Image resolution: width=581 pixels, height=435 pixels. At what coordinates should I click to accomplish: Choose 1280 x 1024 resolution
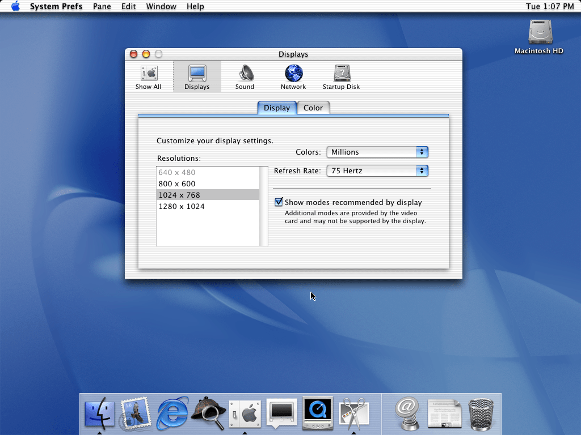182,206
